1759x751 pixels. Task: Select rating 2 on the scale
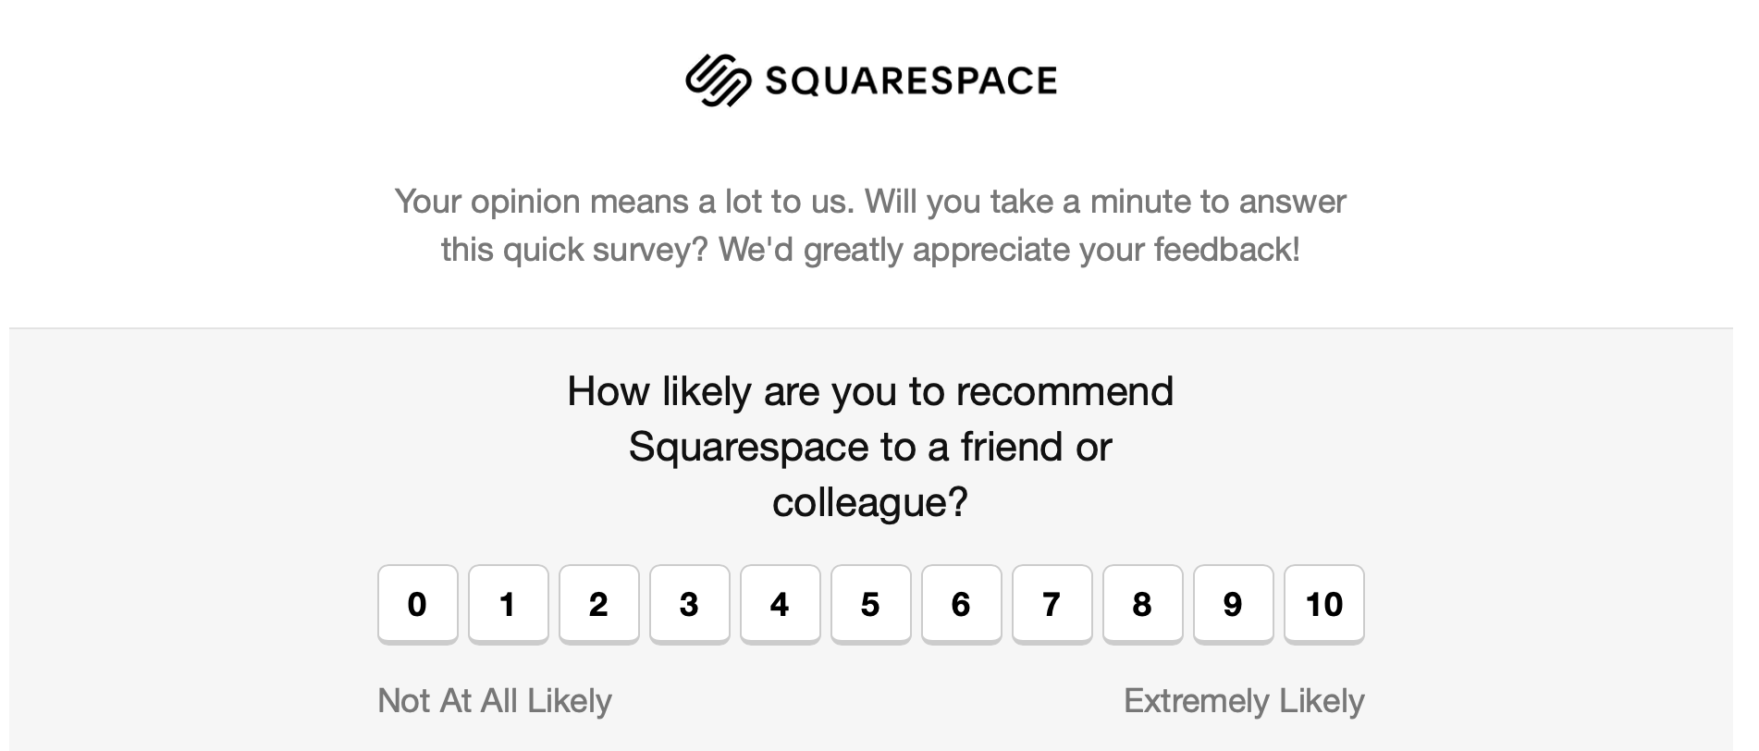[x=598, y=604]
